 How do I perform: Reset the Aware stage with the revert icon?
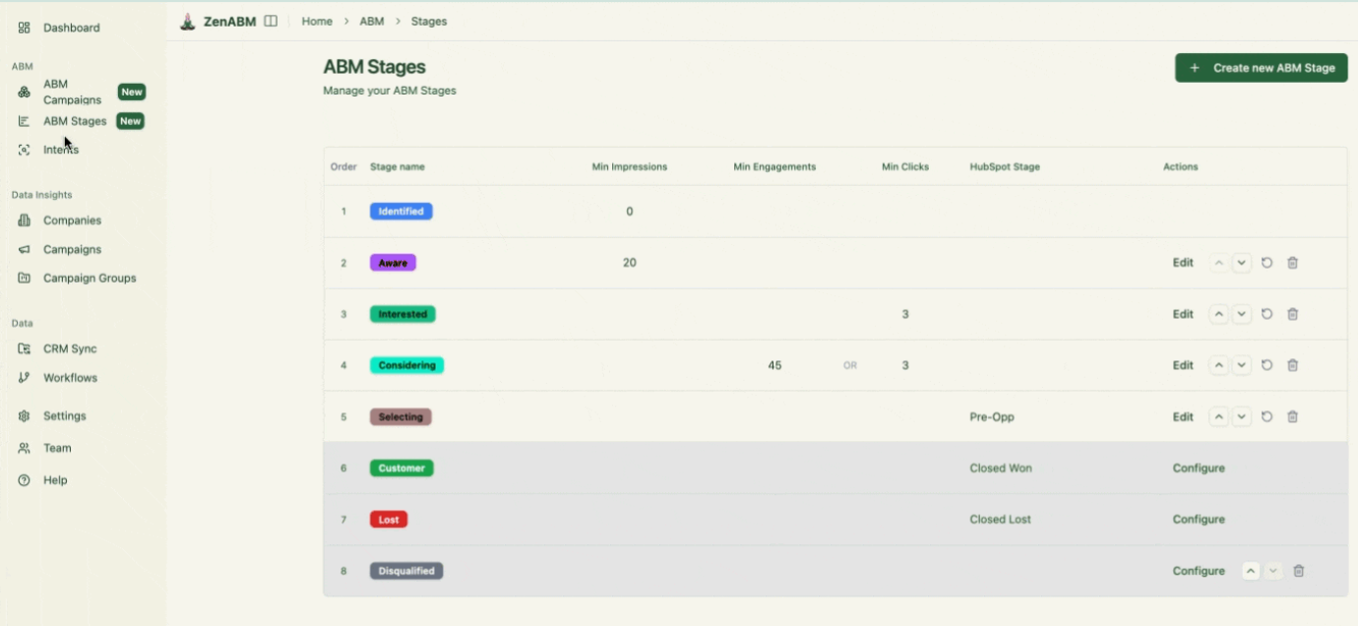point(1267,263)
